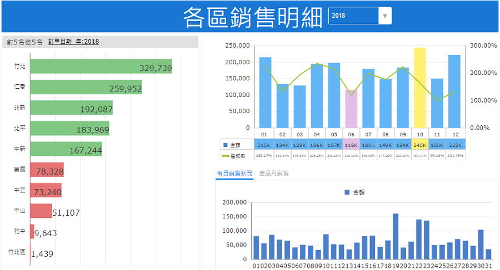
Task: Click the 金額 legend swatch above daily chart
Action: (x=347, y=192)
